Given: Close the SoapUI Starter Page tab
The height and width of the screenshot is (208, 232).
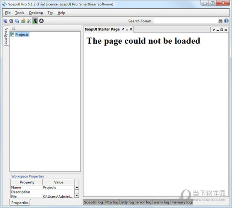Looking at the screenshot, I should pos(131,29).
